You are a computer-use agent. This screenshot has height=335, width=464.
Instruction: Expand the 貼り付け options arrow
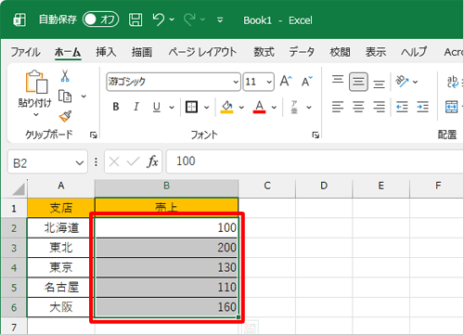[x=36, y=115]
